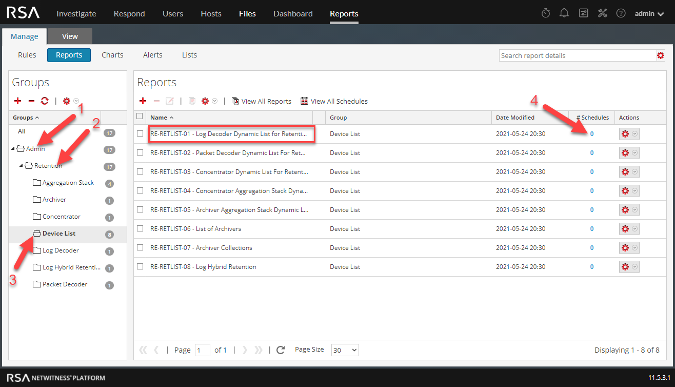Screen dimensions: 675x387
Task: Tick the RE-RETLIST-06 List of Archivers checkbox
Action: click(140, 229)
